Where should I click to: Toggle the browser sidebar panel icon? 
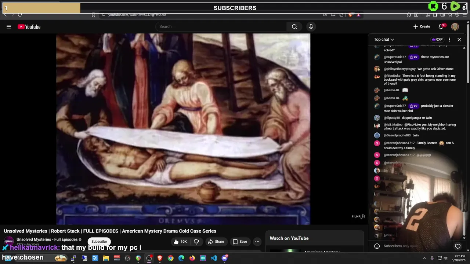(435, 15)
